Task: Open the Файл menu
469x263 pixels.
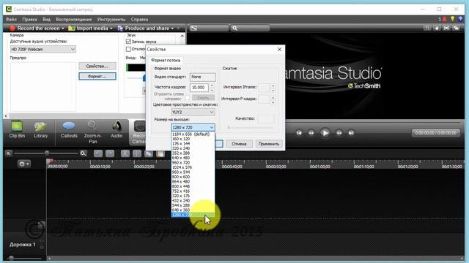Action: pos(11,19)
